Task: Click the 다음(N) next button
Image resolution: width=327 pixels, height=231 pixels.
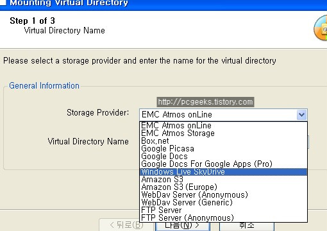Action: click(x=183, y=227)
